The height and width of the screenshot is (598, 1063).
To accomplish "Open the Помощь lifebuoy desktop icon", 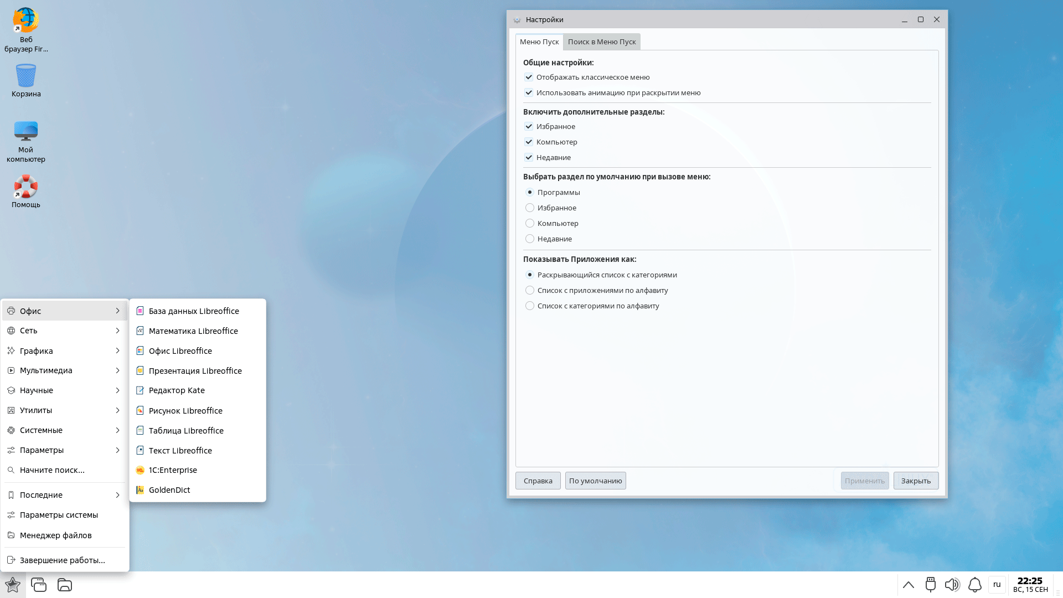I will click(25, 187).
